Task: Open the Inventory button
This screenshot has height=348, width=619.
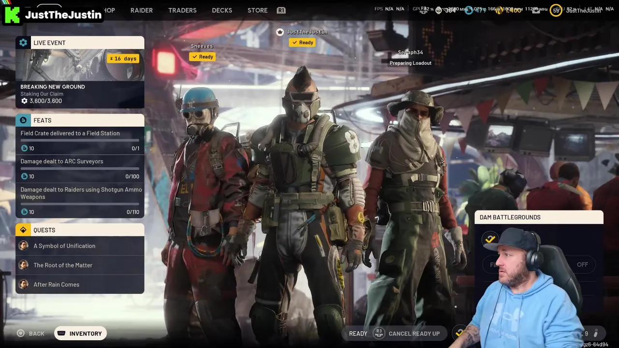Action: point(80,333)
